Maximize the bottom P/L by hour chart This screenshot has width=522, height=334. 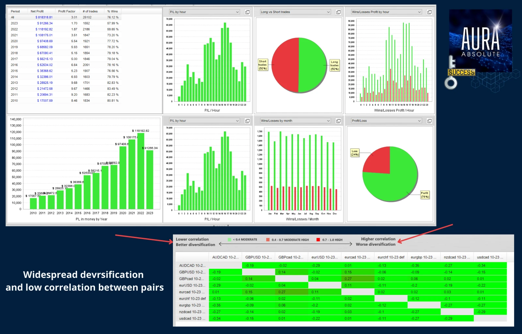pyautogui.click(x=247, y=121)
